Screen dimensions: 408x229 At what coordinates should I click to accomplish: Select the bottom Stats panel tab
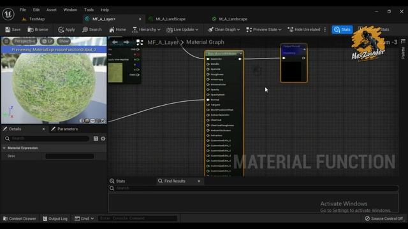click(117, 181)
